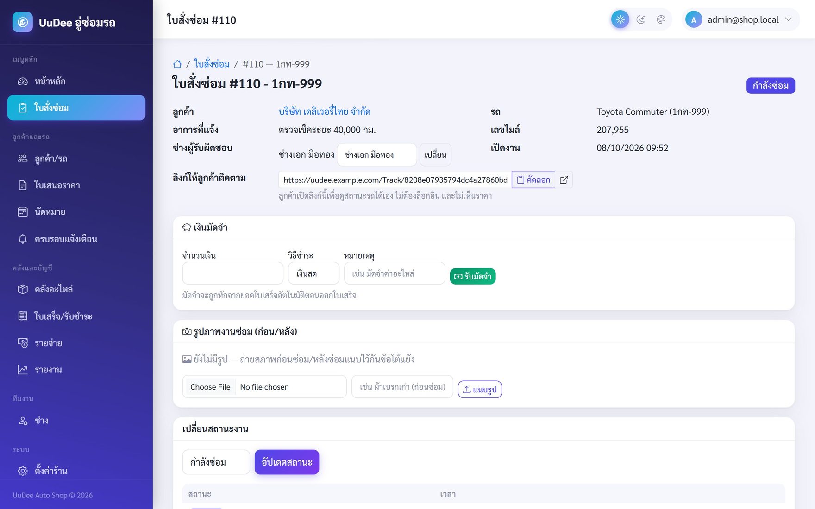Viewport: 815px width, 509px height.
Task: Click the ตั้งค่าร้าน gear icon
Action: pos(23,471)
